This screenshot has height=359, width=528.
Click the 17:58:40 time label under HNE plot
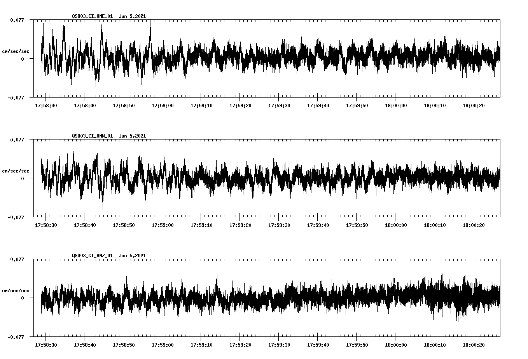[85, 106]
